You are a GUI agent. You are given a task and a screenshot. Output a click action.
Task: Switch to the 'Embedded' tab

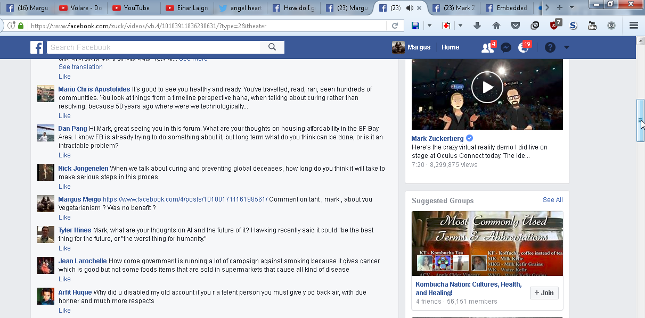(507, 8)
